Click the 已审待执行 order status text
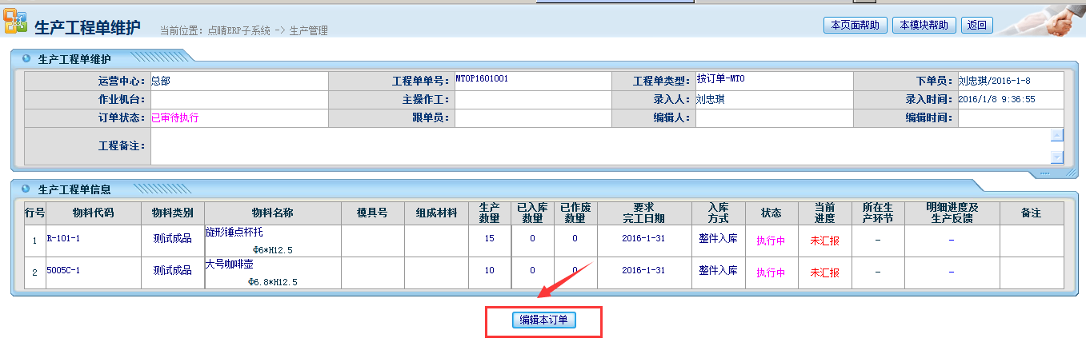This screenshot has height=358, width=1086. pyautogui.click(x=175, y=117)
